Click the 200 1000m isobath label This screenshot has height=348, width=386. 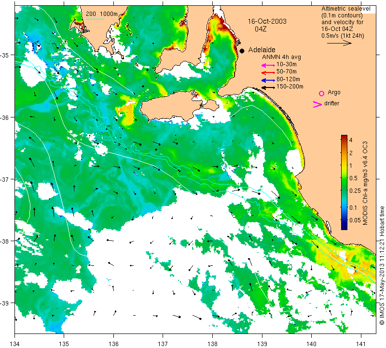click(102, 14)
